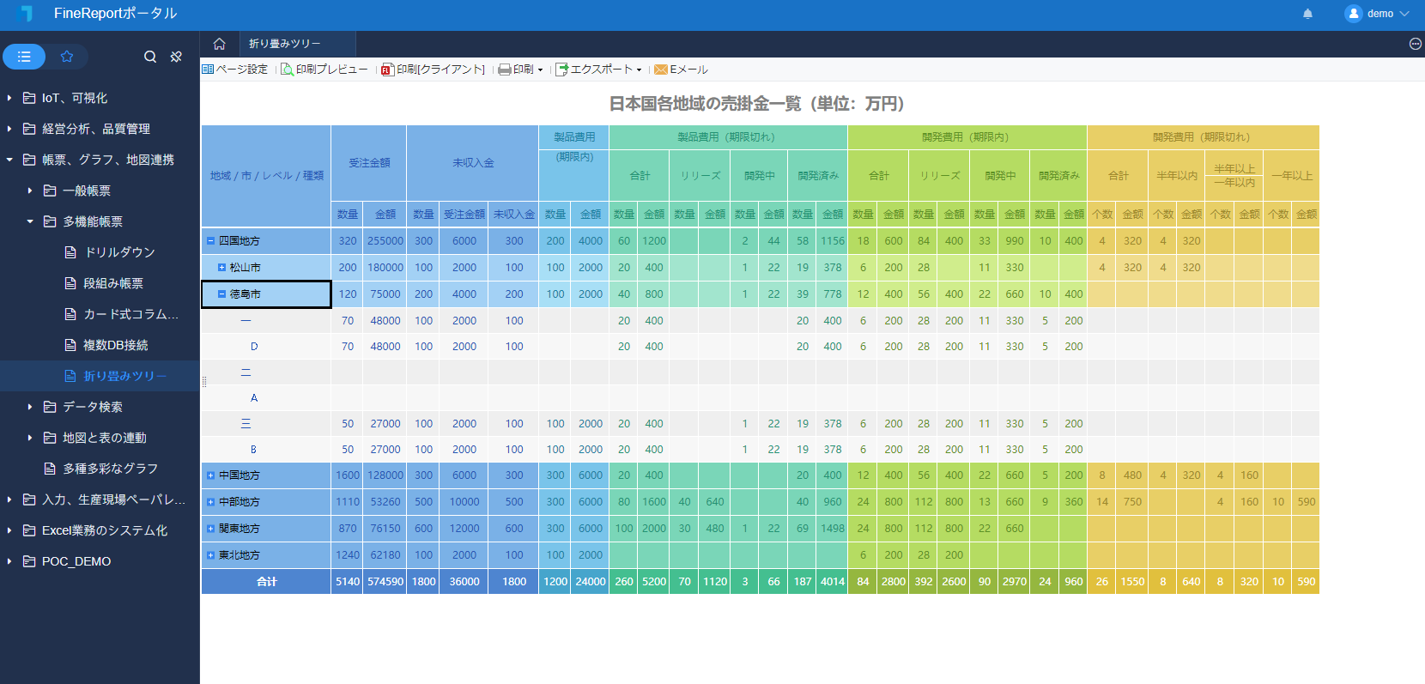
Task: Click the 半年以内 column header
Action: tap(1176, 176)
